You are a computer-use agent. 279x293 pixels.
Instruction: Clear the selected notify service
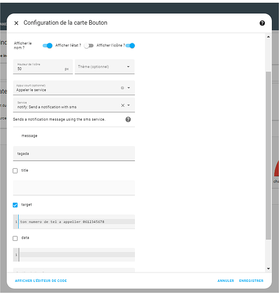(x=123, y=105)
